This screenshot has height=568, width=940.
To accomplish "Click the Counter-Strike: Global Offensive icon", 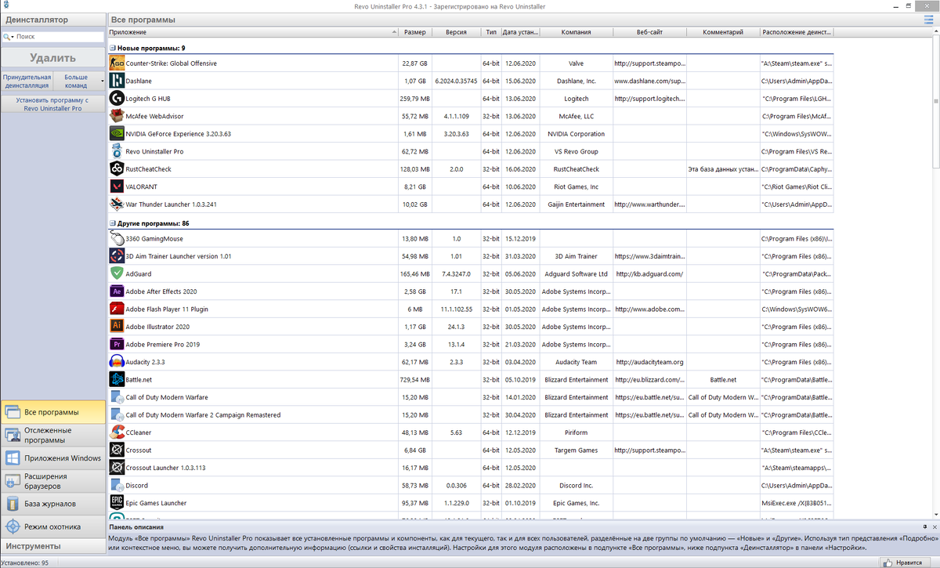I will (117, 63).
